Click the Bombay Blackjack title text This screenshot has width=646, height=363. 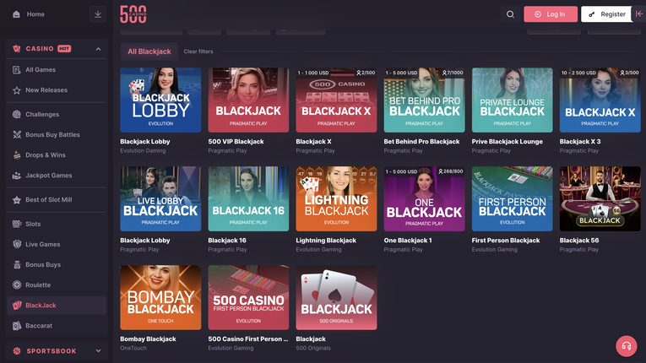[x=148, y=339]
